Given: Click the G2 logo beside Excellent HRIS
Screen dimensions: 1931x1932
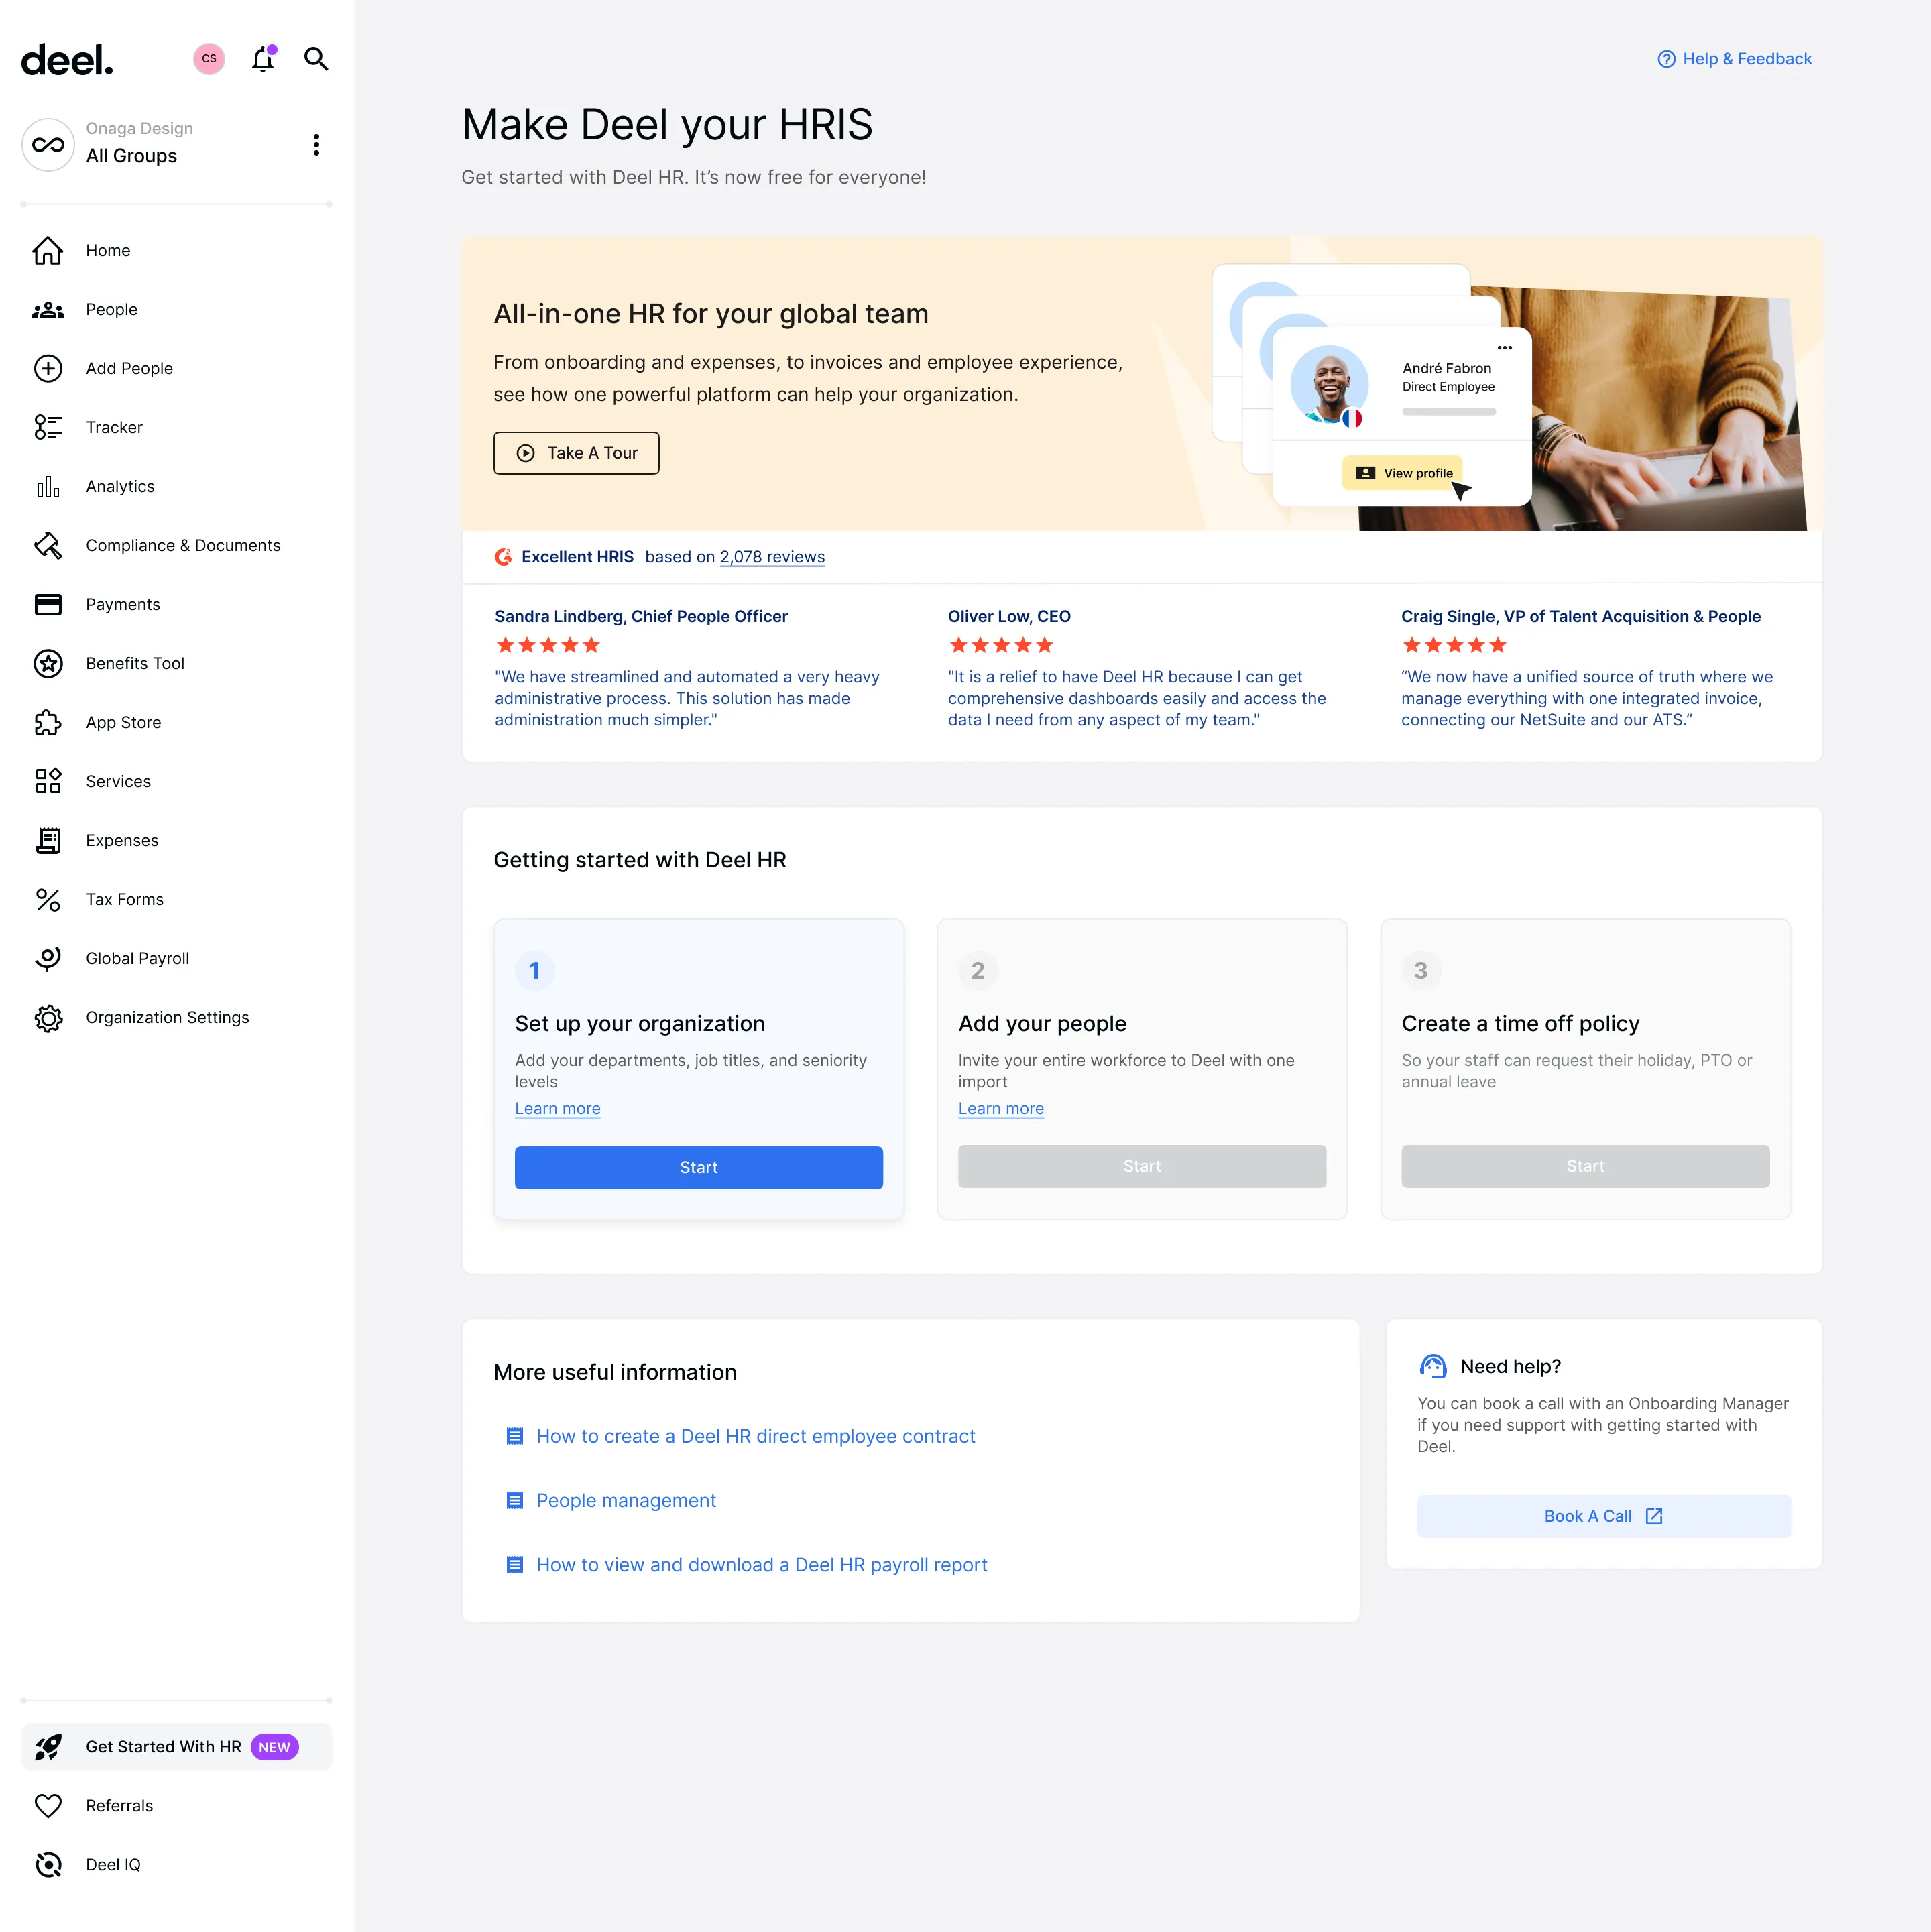Looking at the screenshot, I should pyautogui.click(x=504, y=557).
